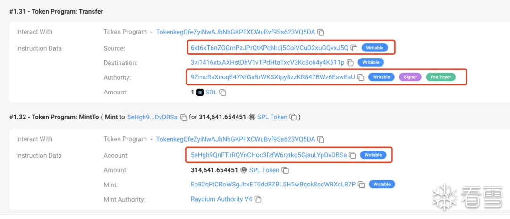The image size is (510, 219).
Task: Click the Fee Payer badge
Action: click(441, 77)
